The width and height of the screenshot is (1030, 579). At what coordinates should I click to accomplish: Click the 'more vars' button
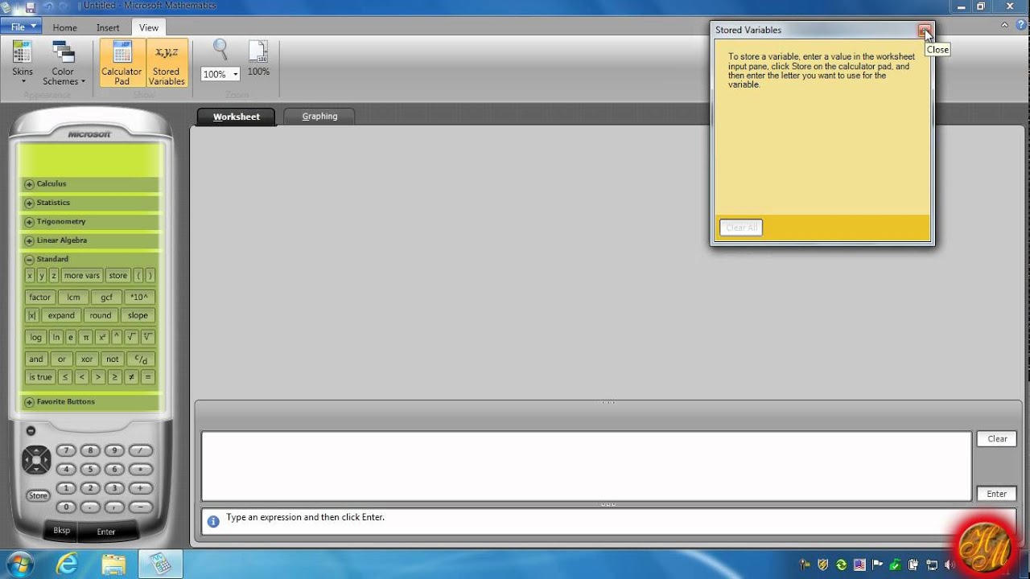[82, 275]
